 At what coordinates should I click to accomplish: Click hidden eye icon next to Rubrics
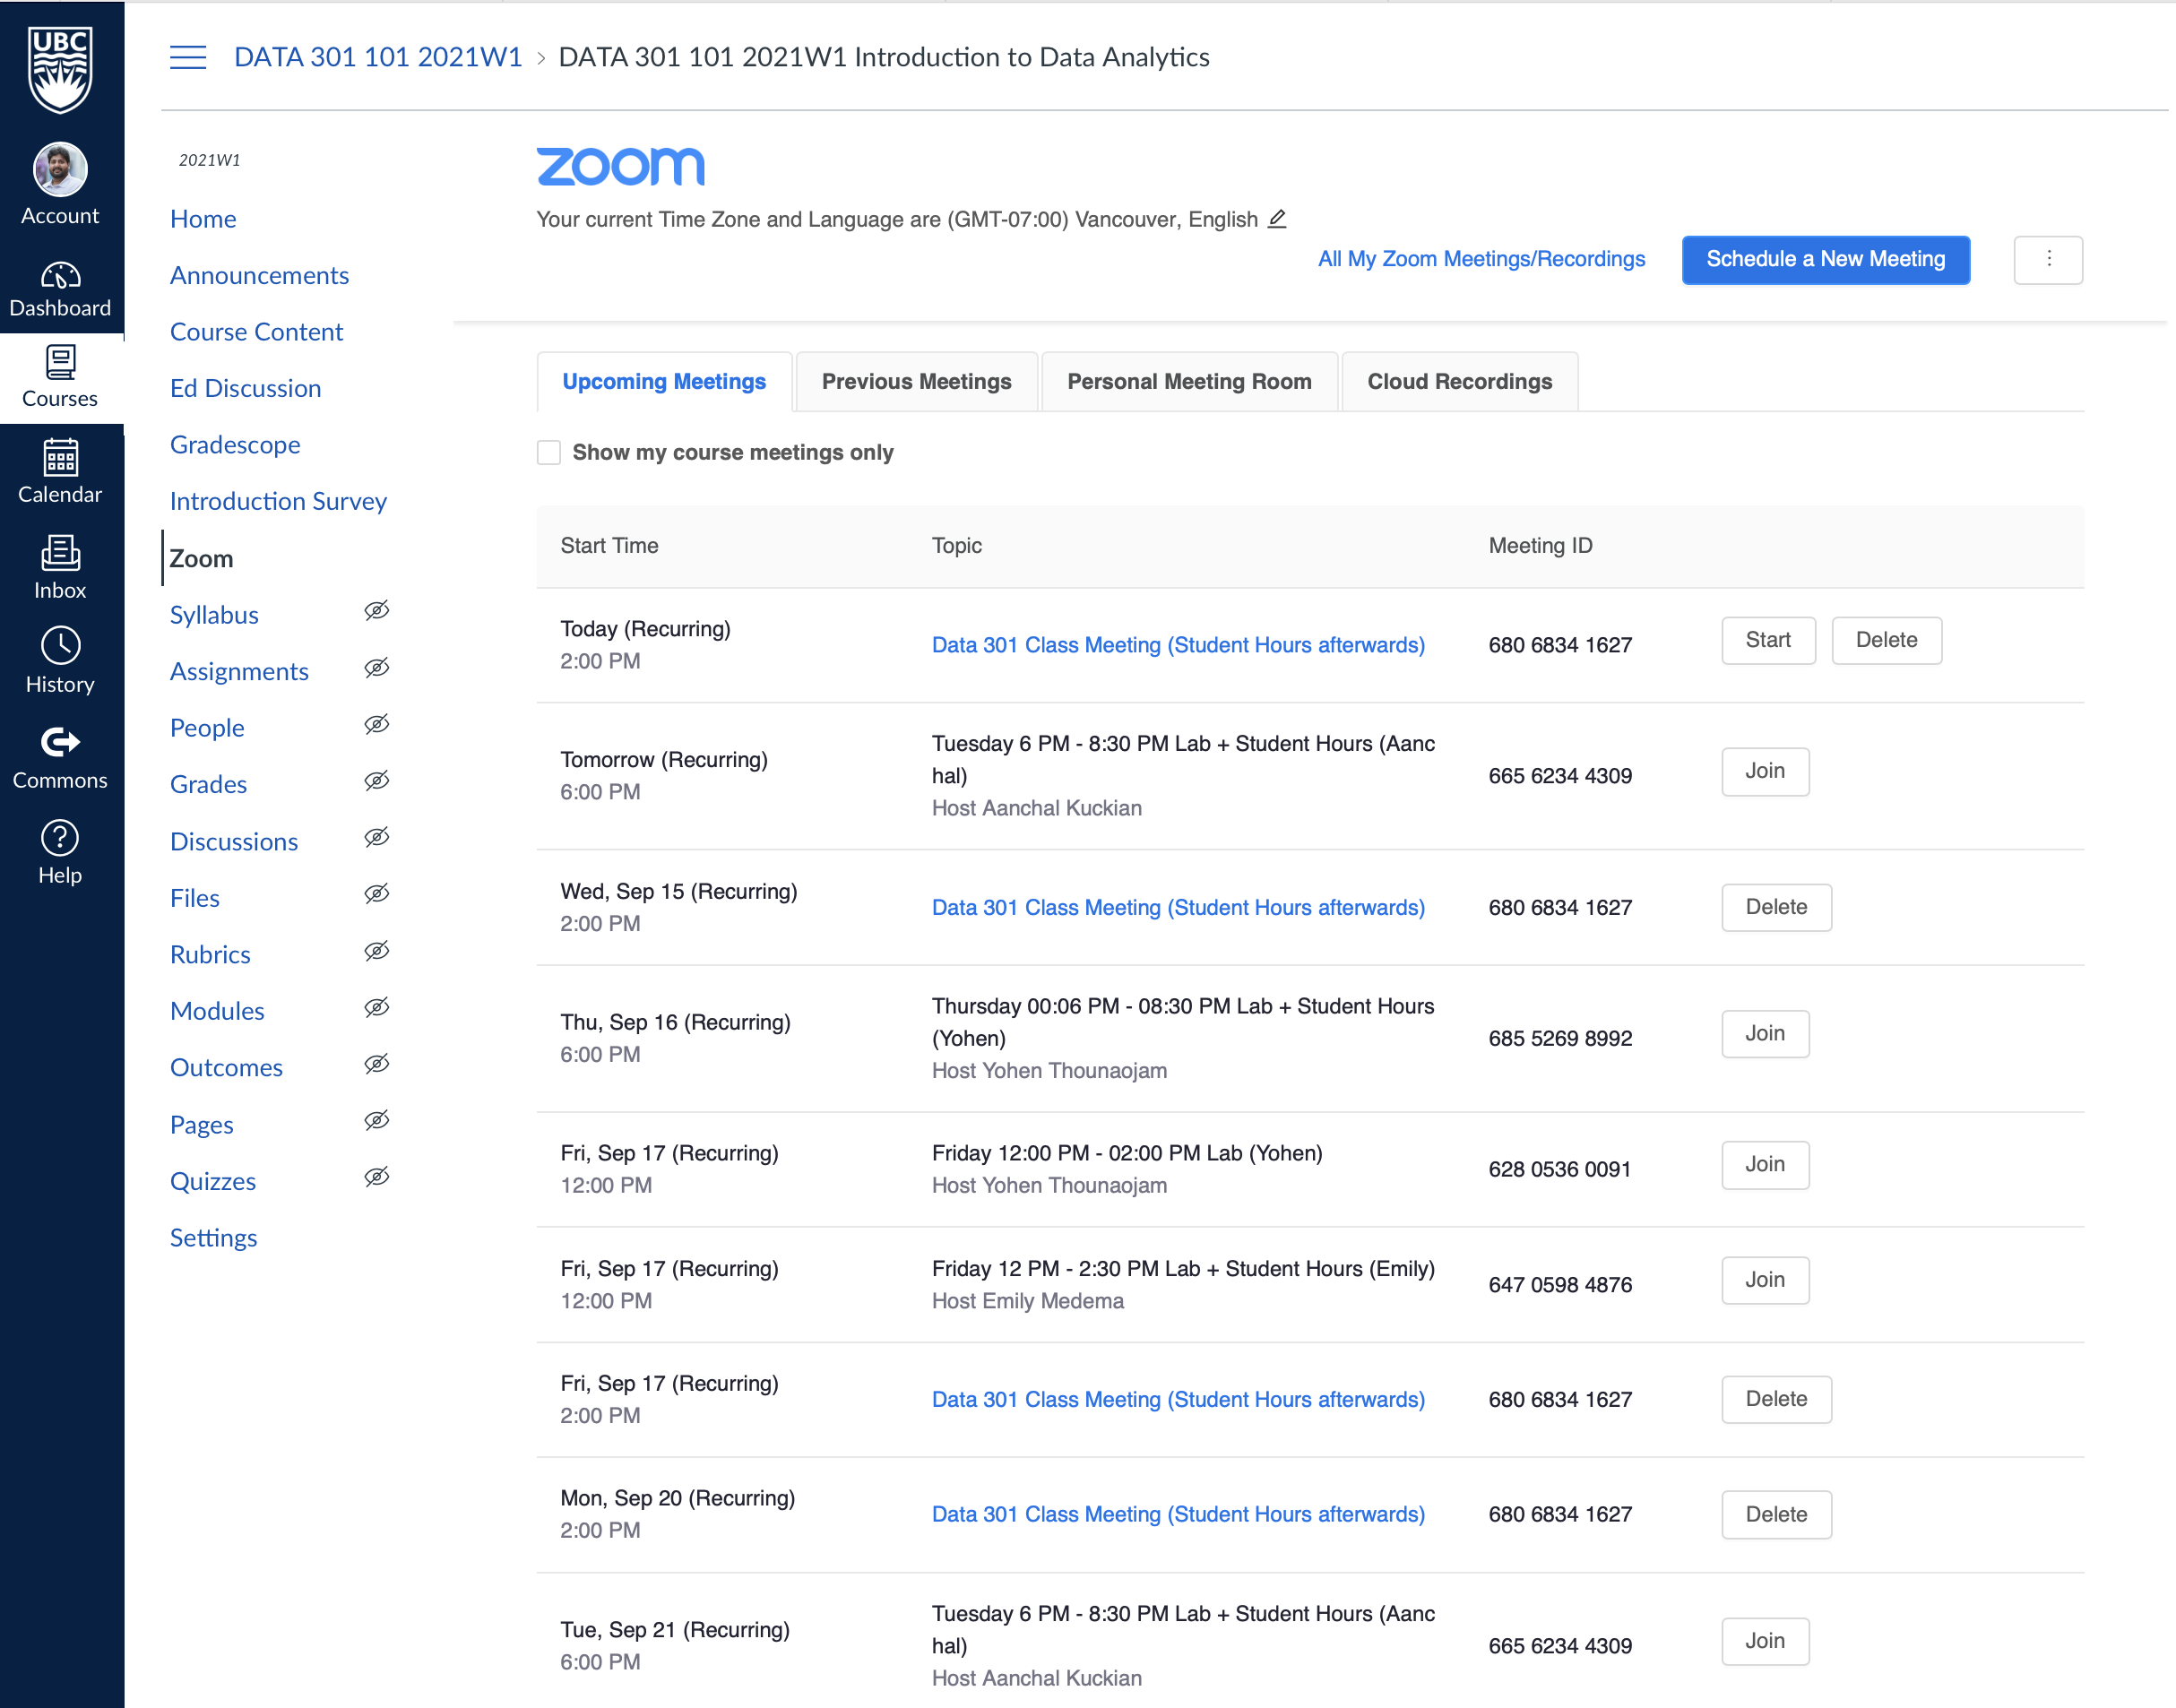coord(377,951)
